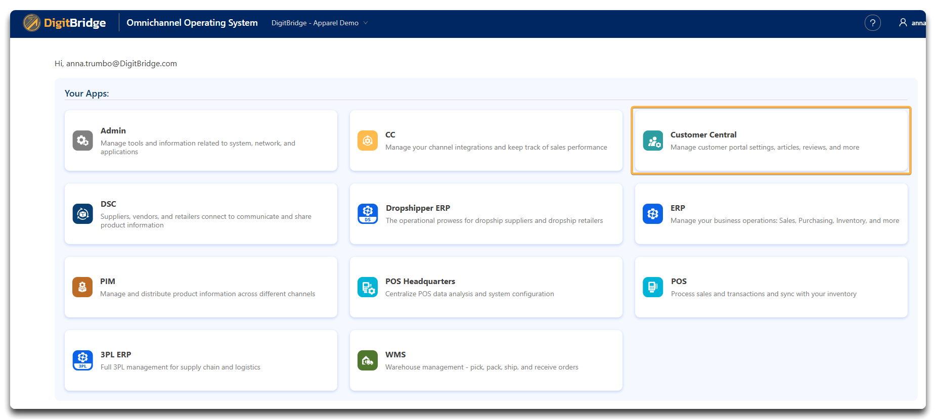Open the WMS app title
936x419 pixels.
pos(395,354)
